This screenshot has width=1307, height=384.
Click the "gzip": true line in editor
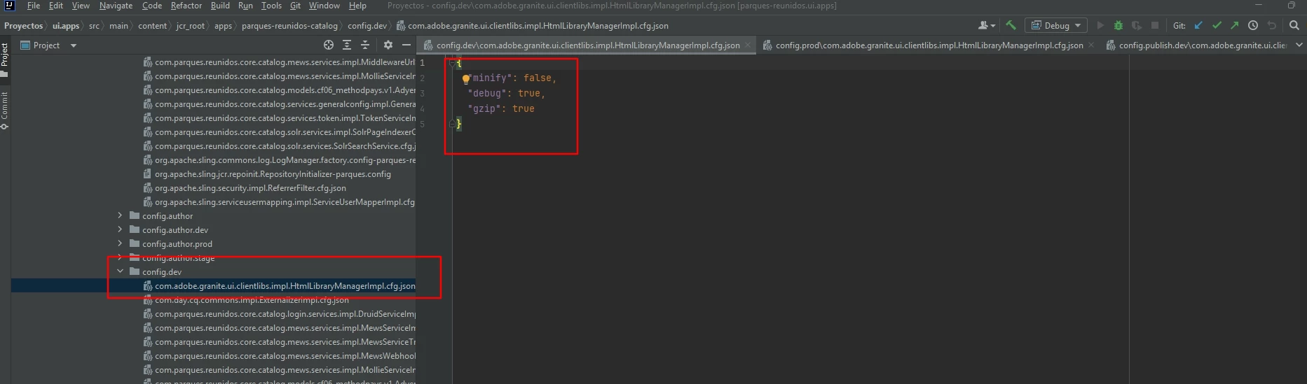501,109
